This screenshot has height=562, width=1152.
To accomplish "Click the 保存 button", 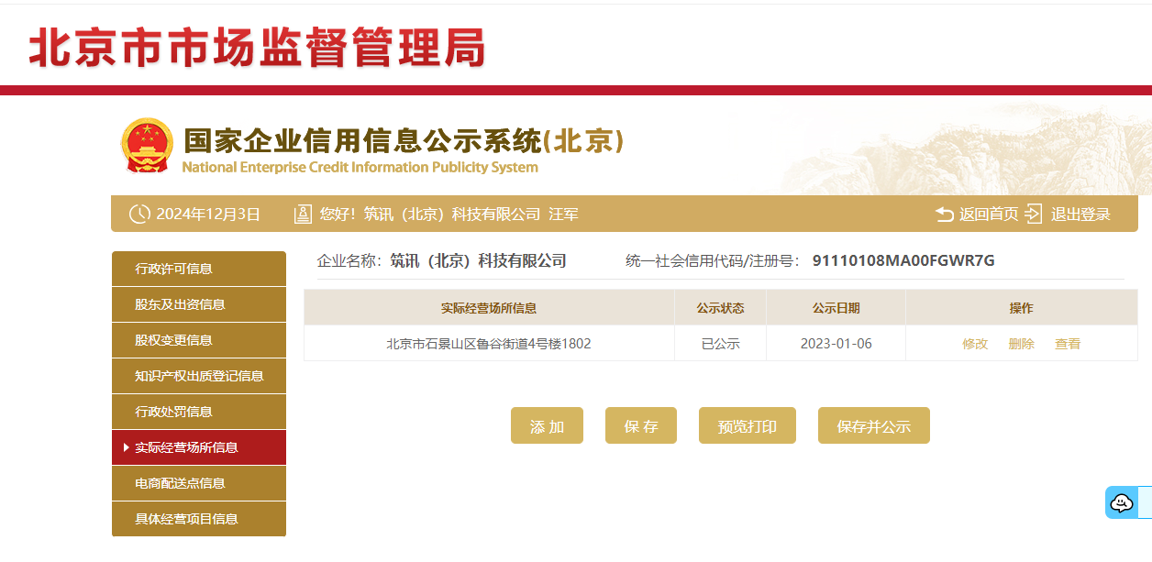I will pyautogui.click(x=641, y=425).
